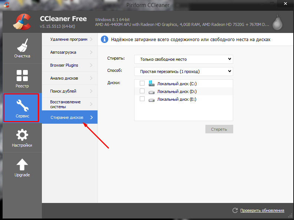Go to Browser Plugins section
Viewport: 294px width, 220px height.
69,65
